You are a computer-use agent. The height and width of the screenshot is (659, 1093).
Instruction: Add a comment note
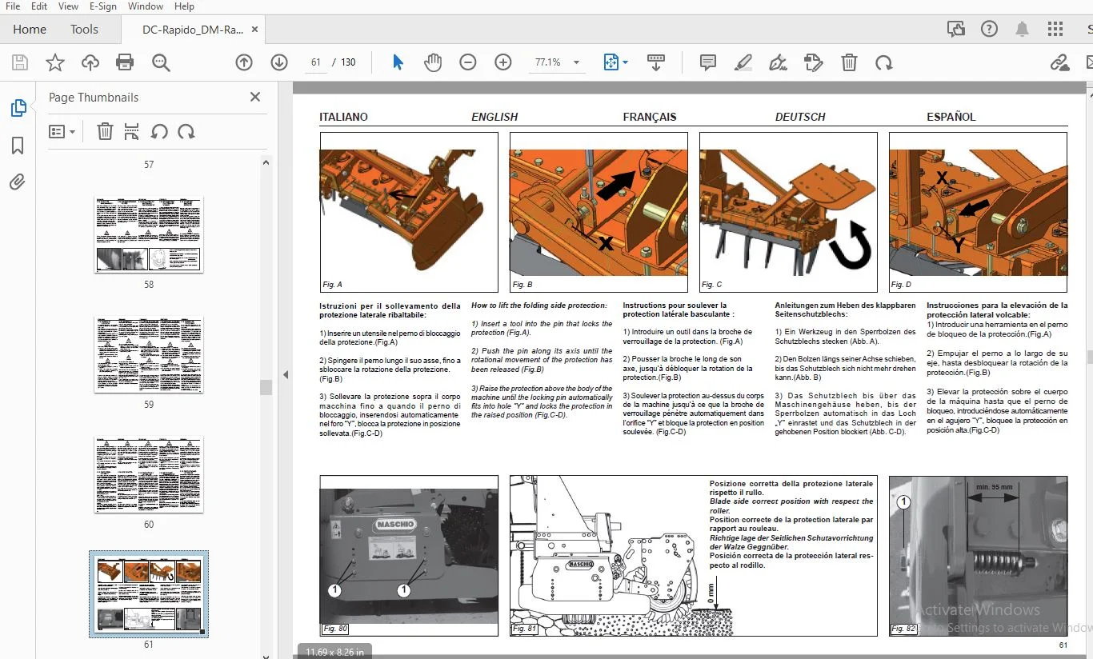(x=707, y=62)
